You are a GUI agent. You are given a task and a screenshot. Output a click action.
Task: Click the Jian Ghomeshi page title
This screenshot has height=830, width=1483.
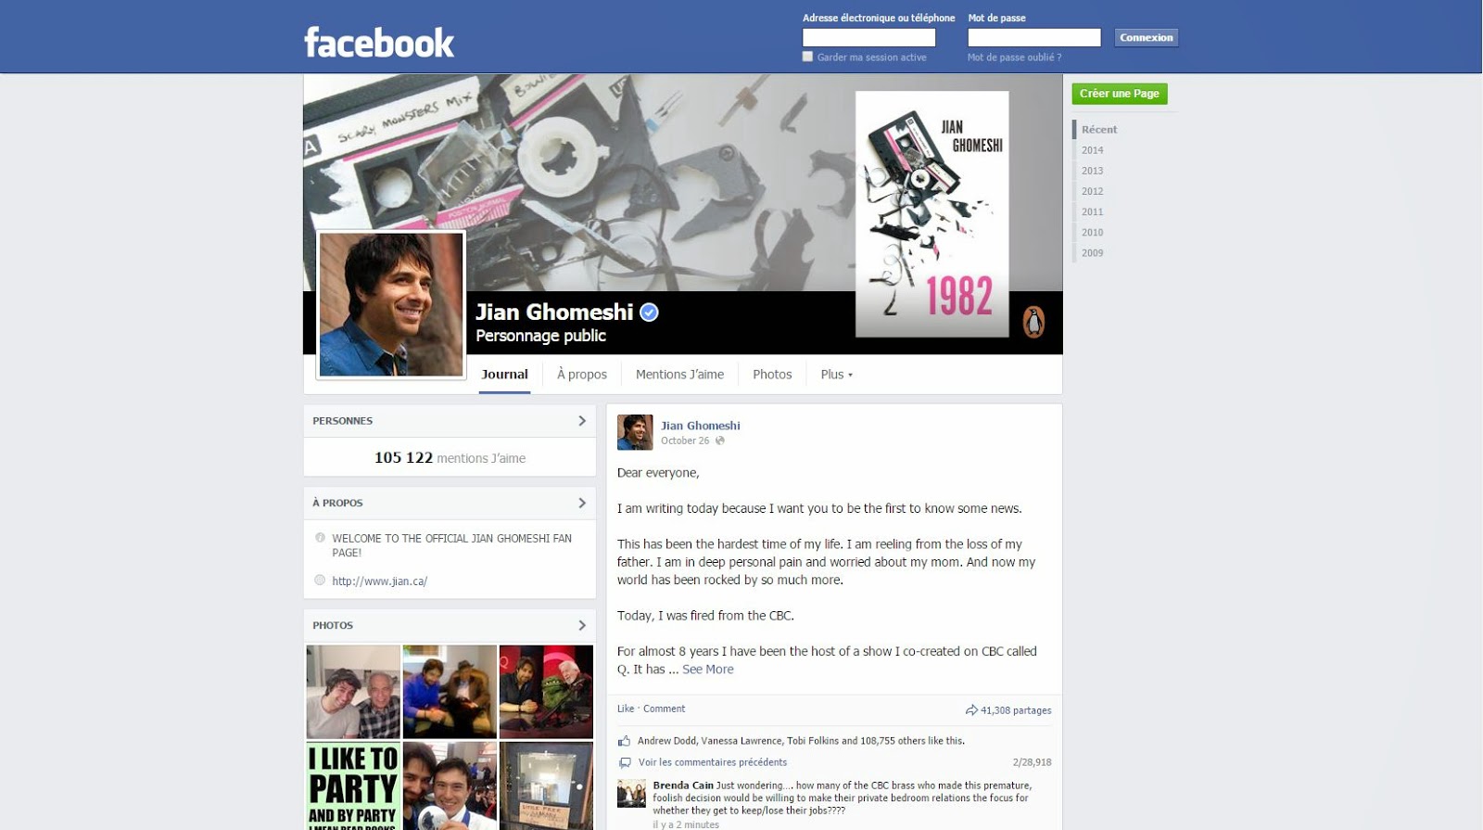tap(554, 313)
